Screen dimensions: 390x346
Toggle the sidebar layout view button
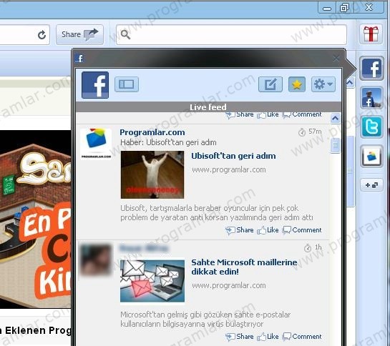[127, 84]
